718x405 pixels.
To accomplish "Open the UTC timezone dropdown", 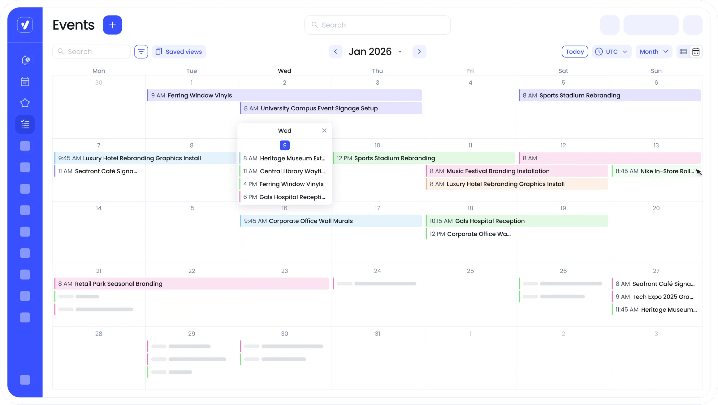I will pyautogui.click(x=612, y=52).
